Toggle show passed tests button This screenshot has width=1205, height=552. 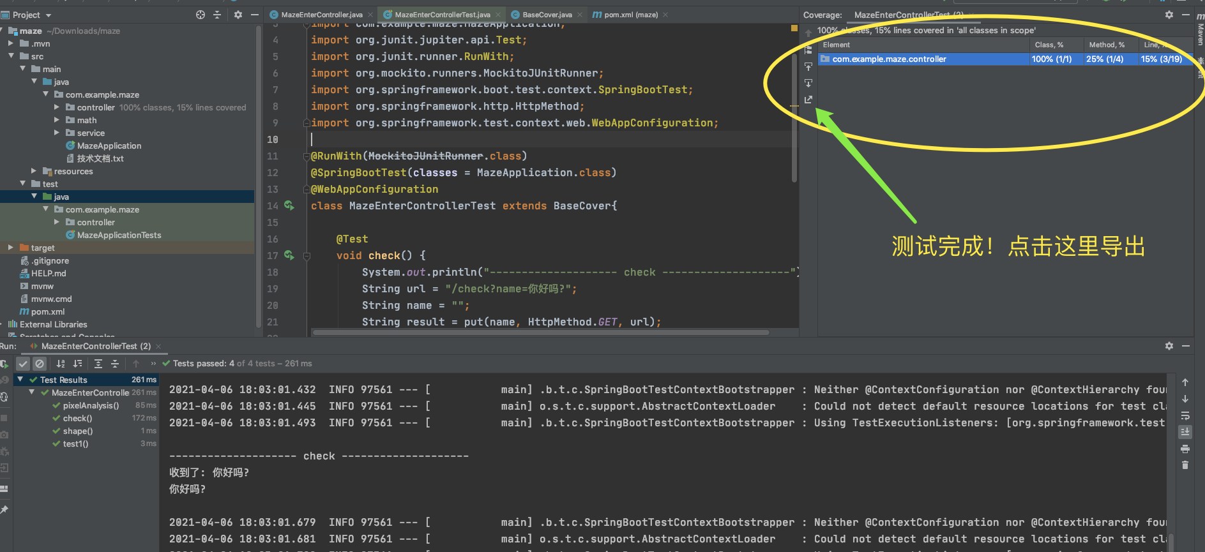[x=23, y=364]
